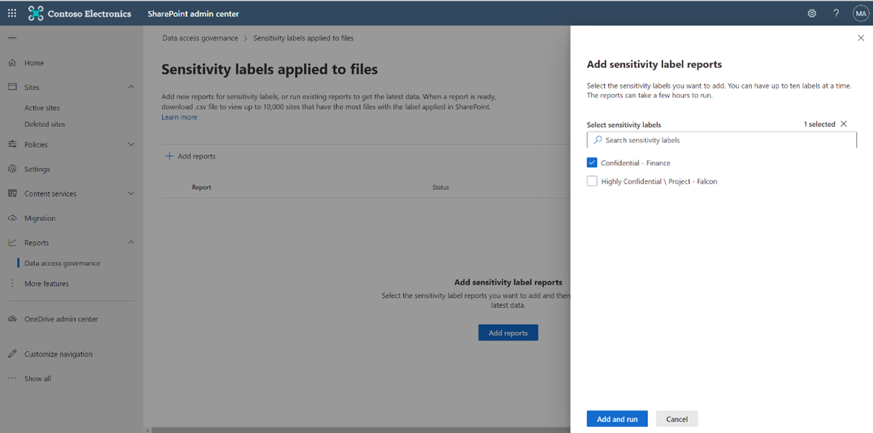
Task: Click the Add and run button
Action: (617, 418)
